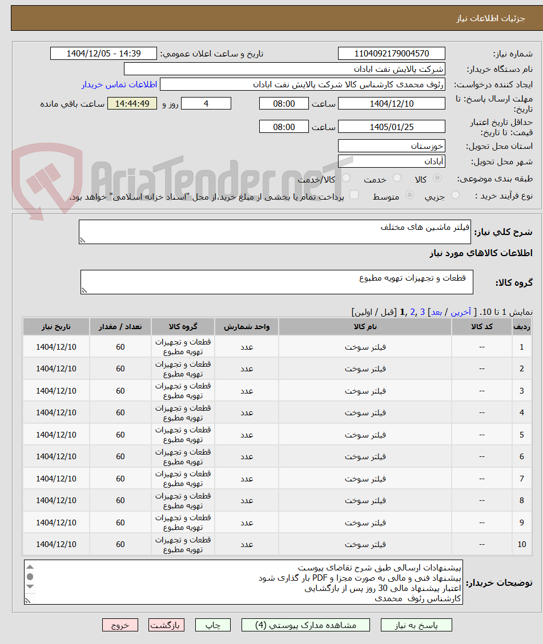Click resize handle of شرح کلی نیاز box
This screenshot has height=644, width=543.
(83, 240)
